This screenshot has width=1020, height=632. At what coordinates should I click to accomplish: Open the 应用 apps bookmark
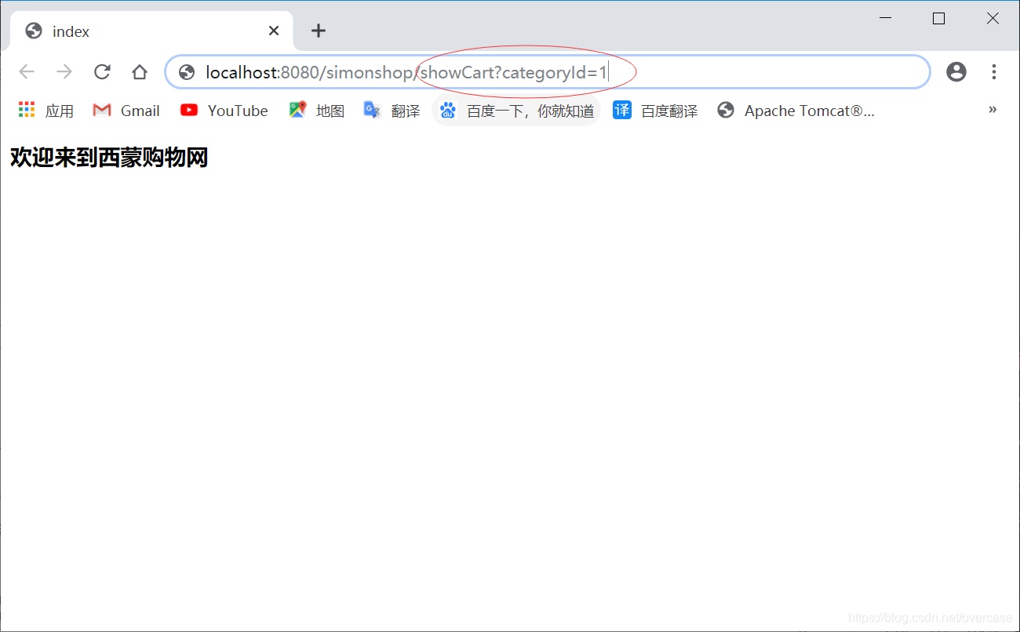(x=46, y=111)
